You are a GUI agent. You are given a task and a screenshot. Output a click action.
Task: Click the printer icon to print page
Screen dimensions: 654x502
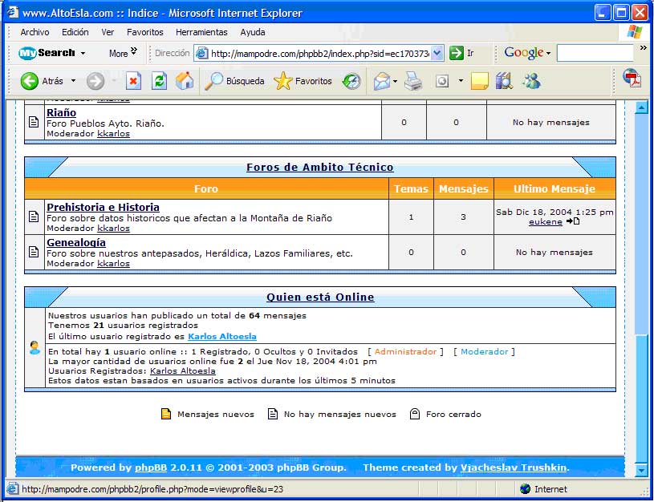pos(413,81)
